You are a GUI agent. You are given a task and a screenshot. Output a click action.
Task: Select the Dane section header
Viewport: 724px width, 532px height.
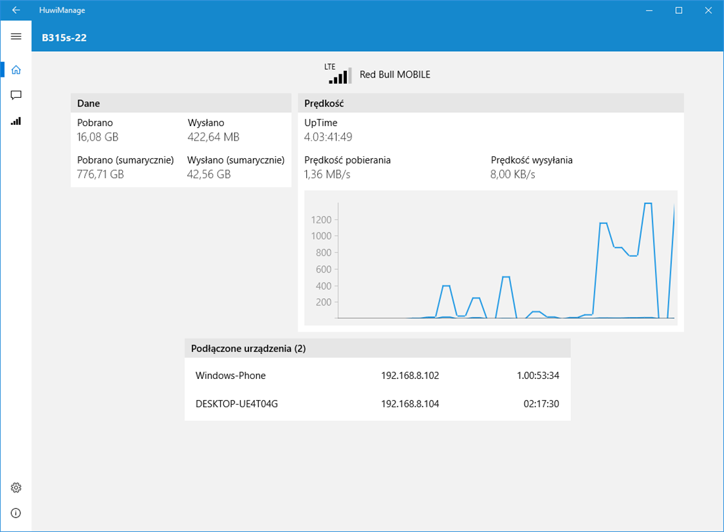click(x=181, y=103)
